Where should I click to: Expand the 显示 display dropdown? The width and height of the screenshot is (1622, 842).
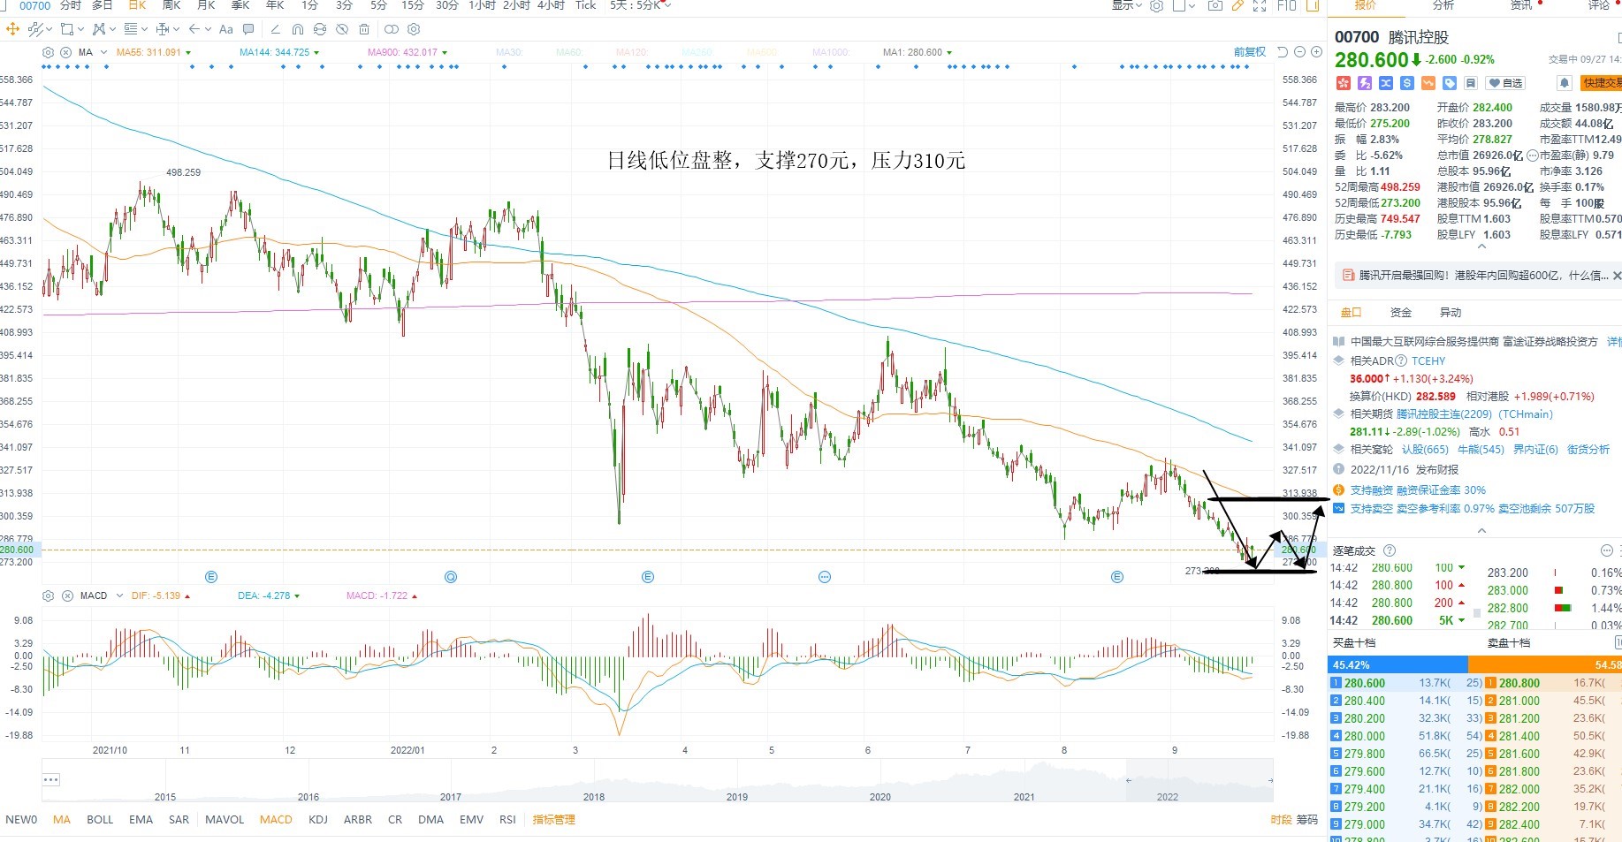pos(1126,5)
